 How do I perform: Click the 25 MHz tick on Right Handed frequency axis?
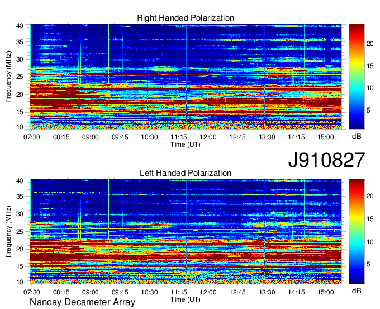pos(20,77)
